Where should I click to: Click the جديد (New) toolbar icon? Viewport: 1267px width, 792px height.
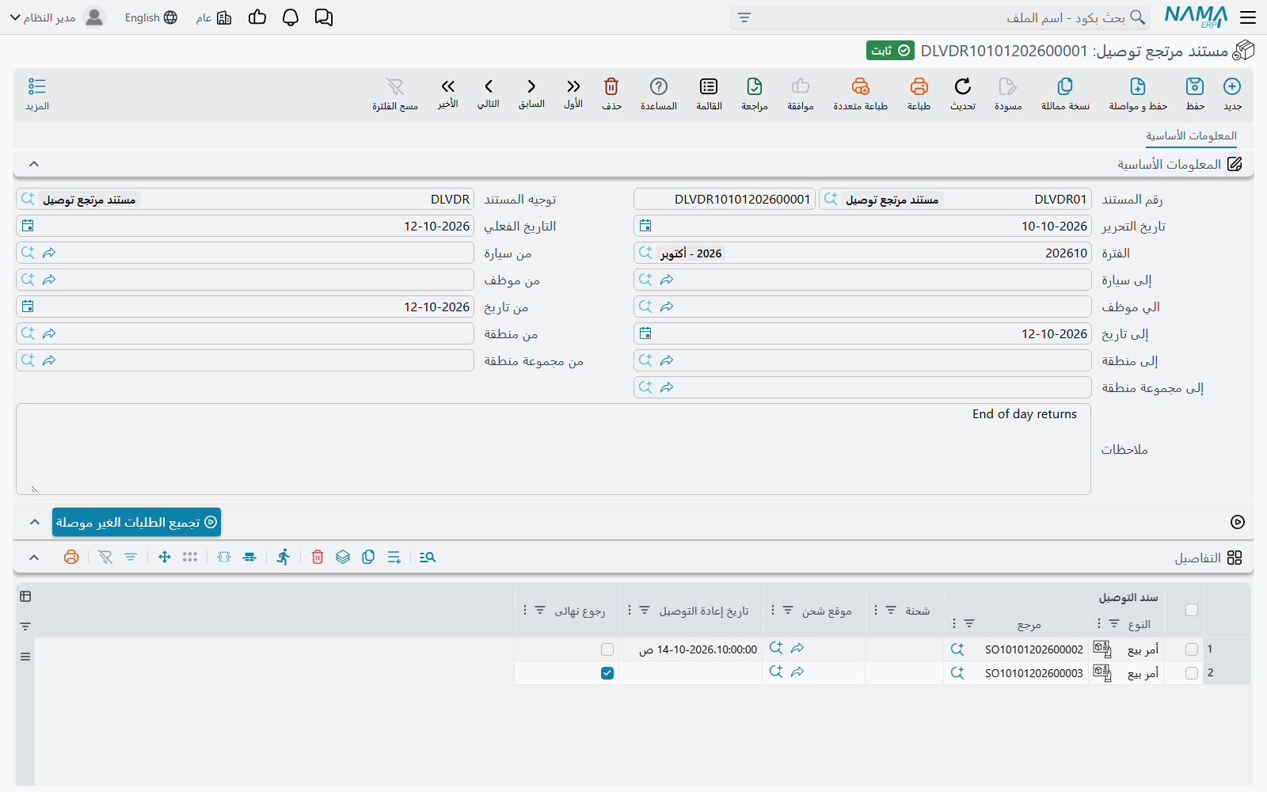1232,87
